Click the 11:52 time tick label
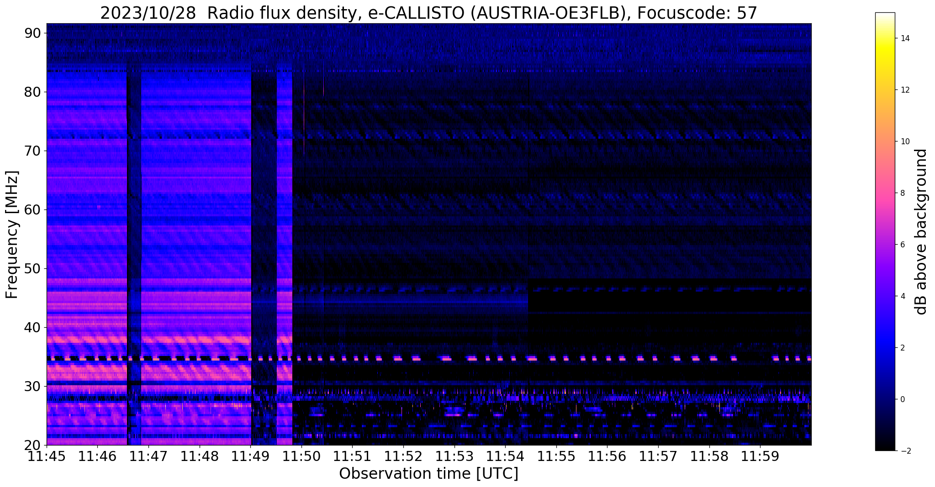 point(403,456)
